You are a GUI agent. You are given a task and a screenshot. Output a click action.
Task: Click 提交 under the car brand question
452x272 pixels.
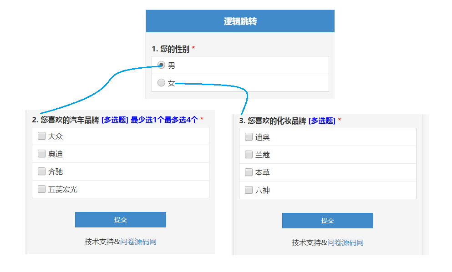[x=121, y=220]
